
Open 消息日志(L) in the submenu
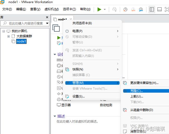(x=138, y=131)
